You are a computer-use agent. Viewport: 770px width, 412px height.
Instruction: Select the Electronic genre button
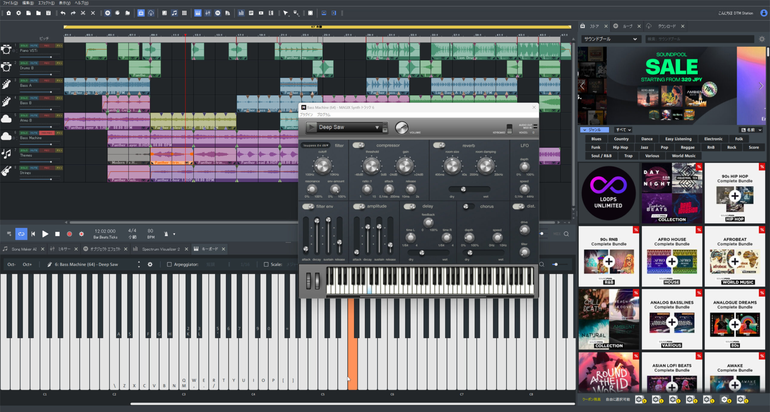[x=713, y=139]
